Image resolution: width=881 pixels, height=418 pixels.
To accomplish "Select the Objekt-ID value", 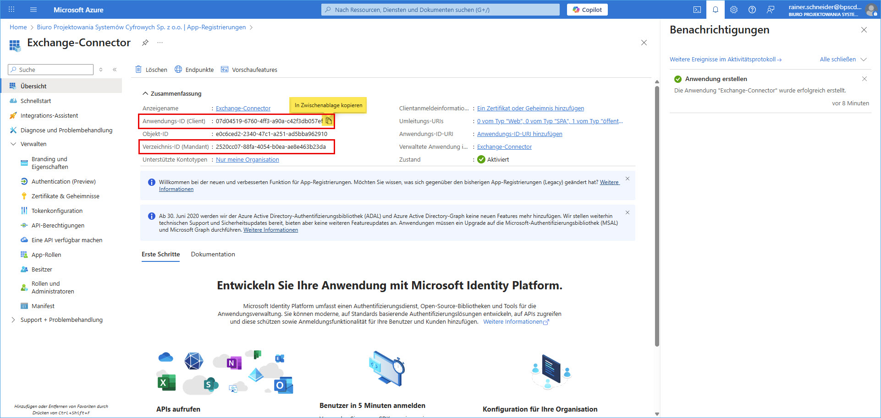I will [271, 134].
